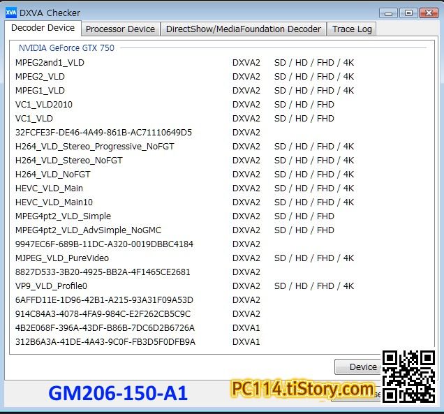The image size is (444, 414).
Task: Select the MPEG2and1_VLD decoder row
Action: tap(184, 63)
